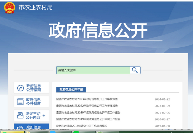The height and width of the screenshot is (133, 193).
Task: Open the 2023年政府信息公开工作年度报告 link
Action: tap(87, 99)
